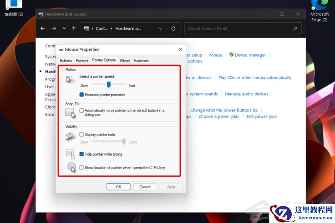Image resolution: width=335 pixels, height=223 pixels.
Task: Open Choose a power plan link
Action: (x=219, y=116)
